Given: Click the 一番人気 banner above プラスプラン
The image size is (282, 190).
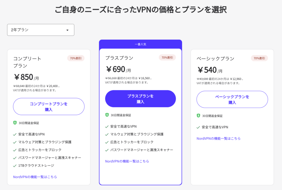Looking at the screenshot, I should click(140, 44).
